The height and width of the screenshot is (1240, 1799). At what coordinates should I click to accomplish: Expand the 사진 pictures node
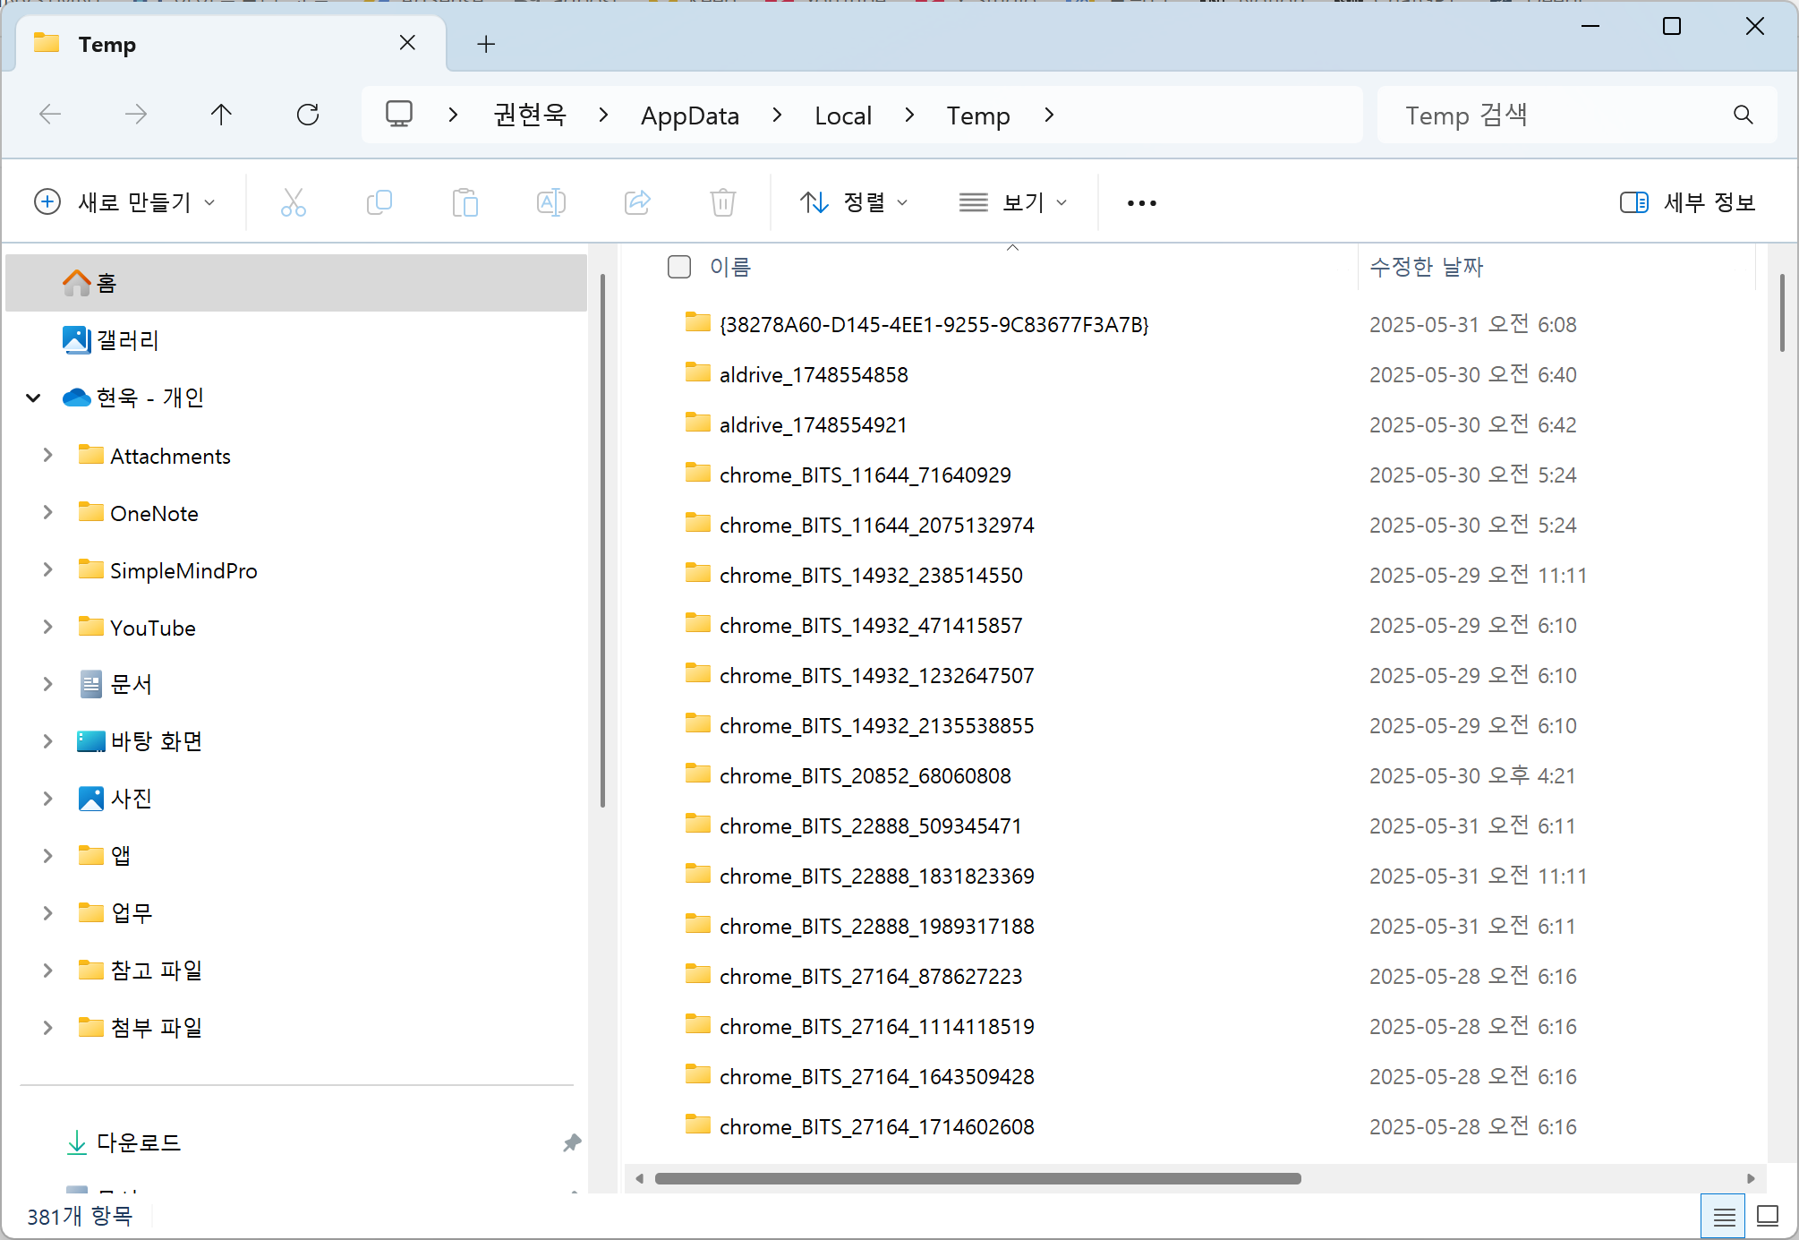point(47,799)
